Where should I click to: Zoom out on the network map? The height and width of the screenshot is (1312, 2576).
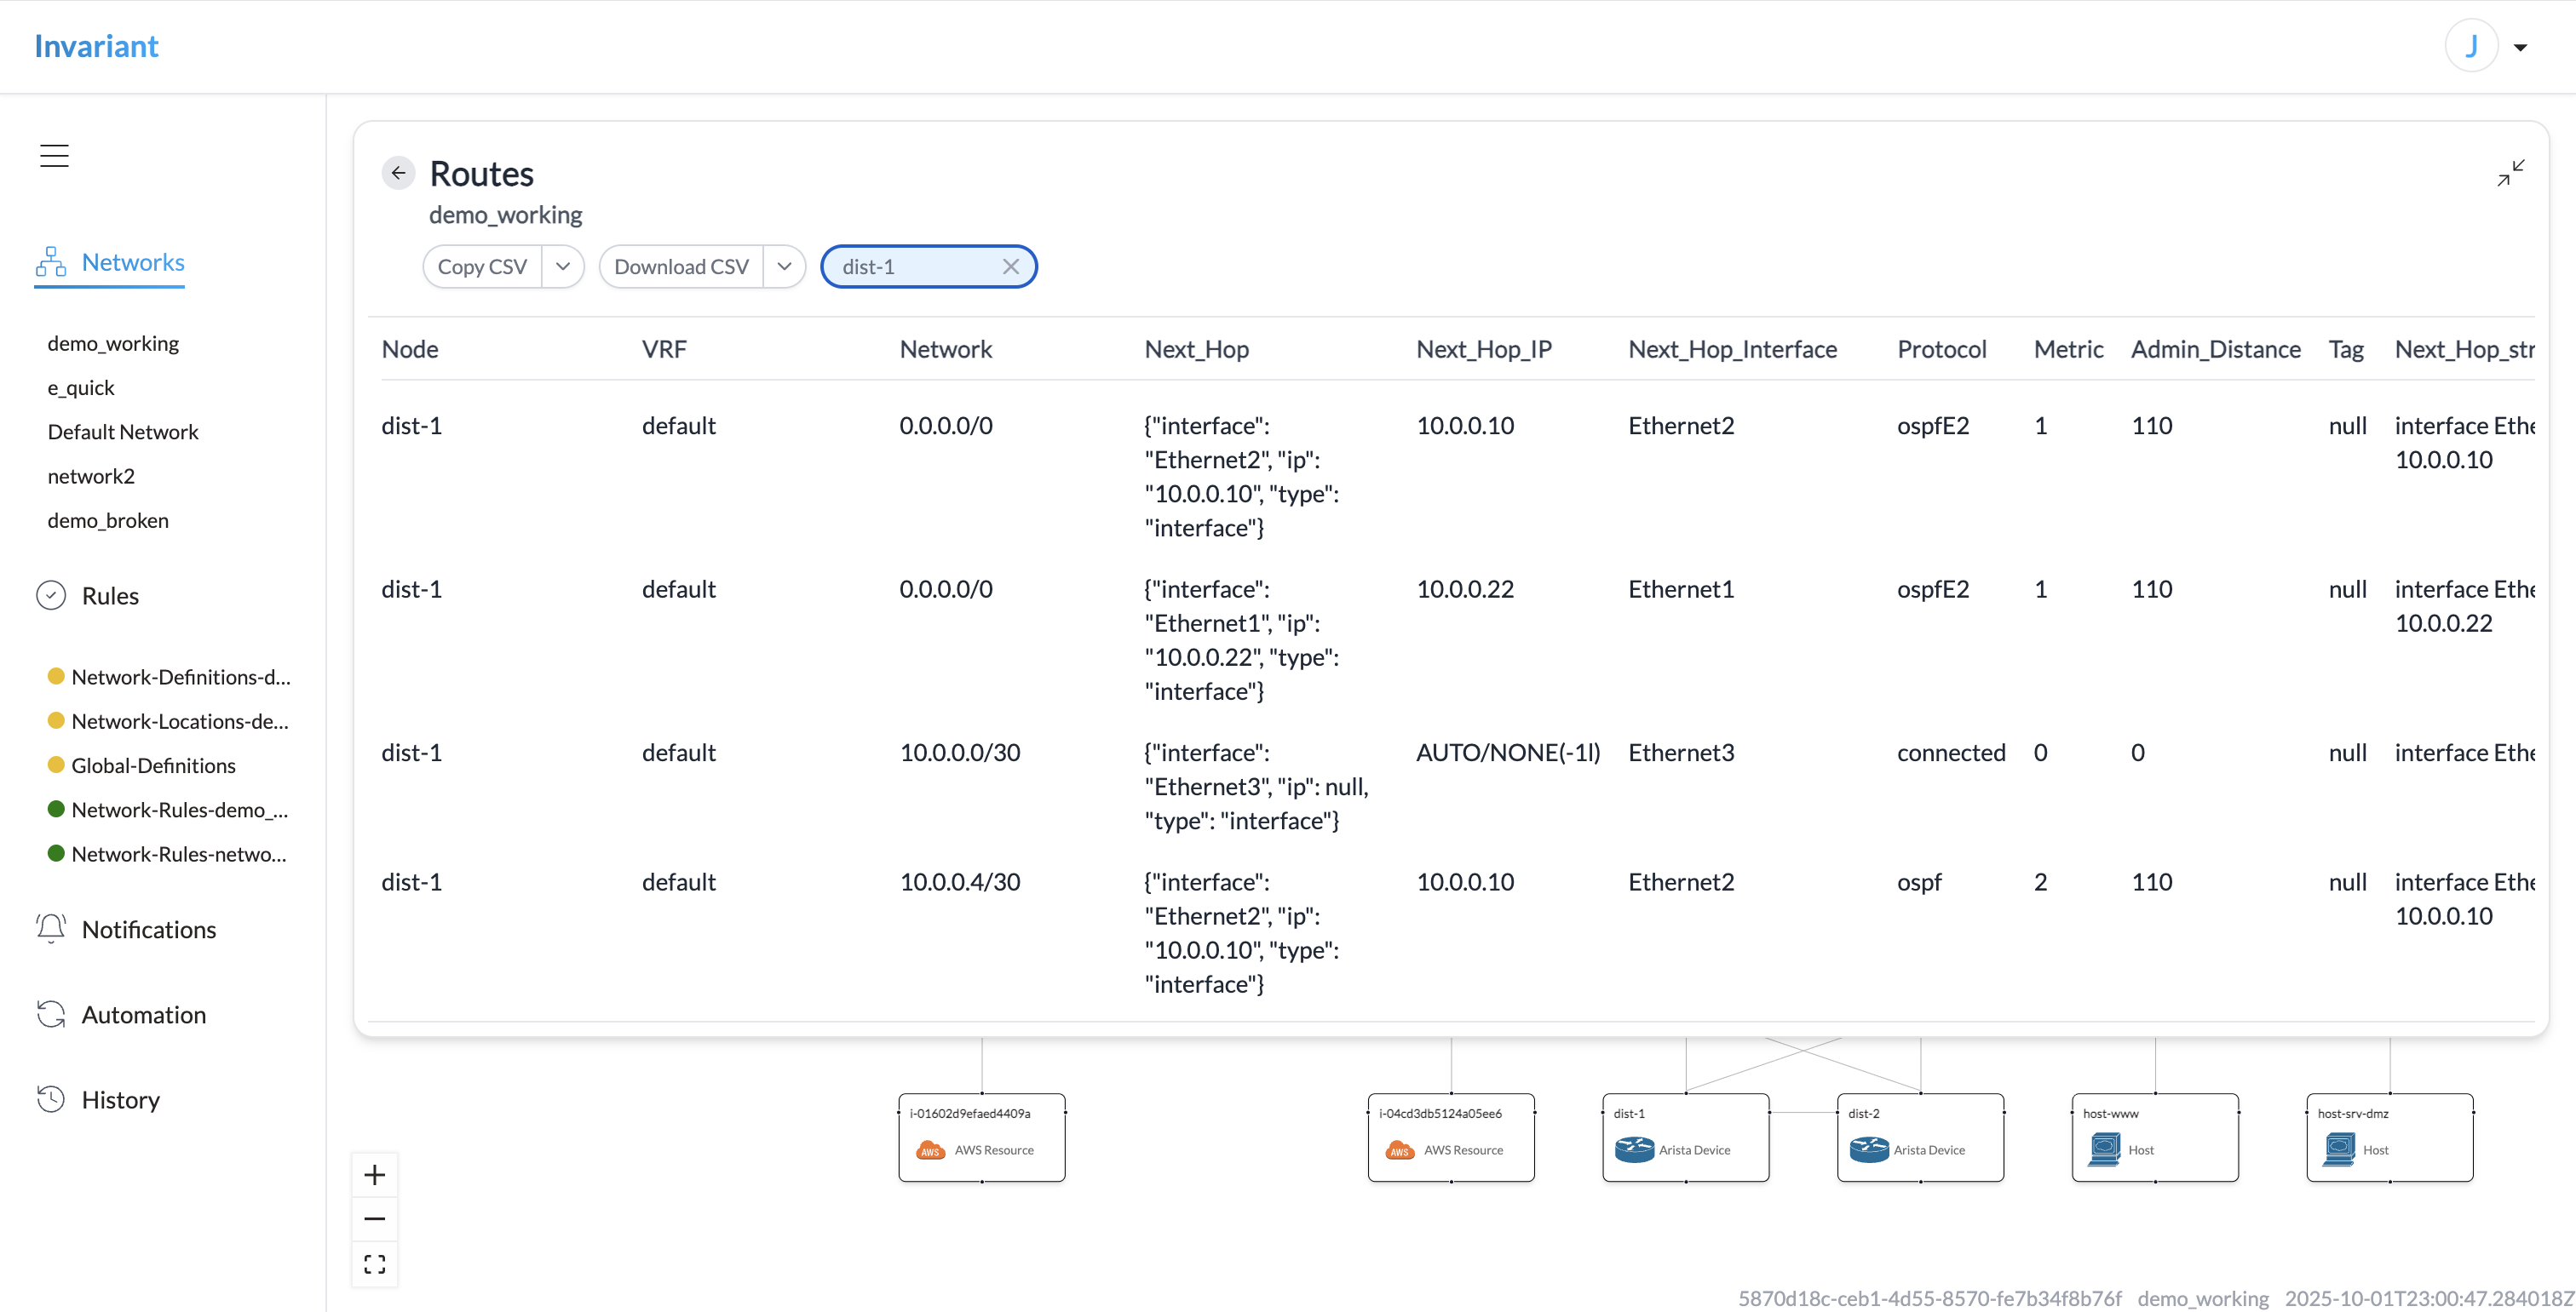click(x=375, y=1219)
